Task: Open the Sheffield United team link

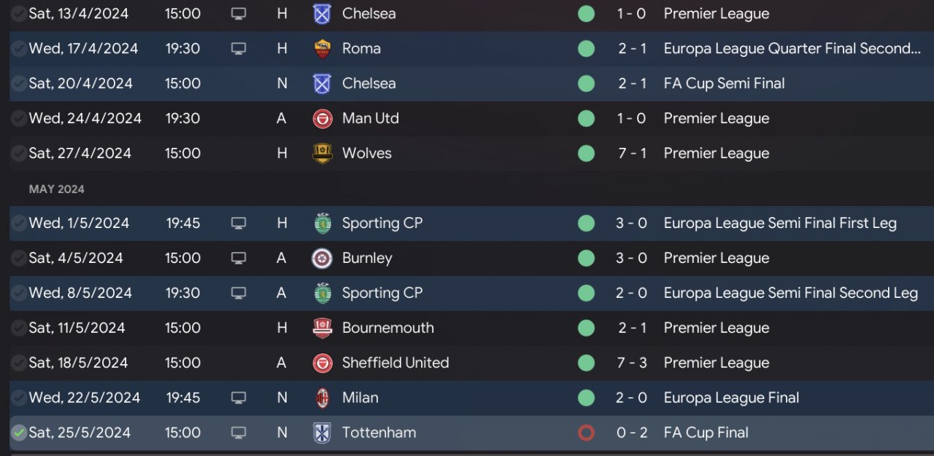Action: tap(395, 363)
